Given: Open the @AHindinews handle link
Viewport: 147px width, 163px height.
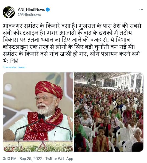Looking at the screenshot, I should point(29,14).
